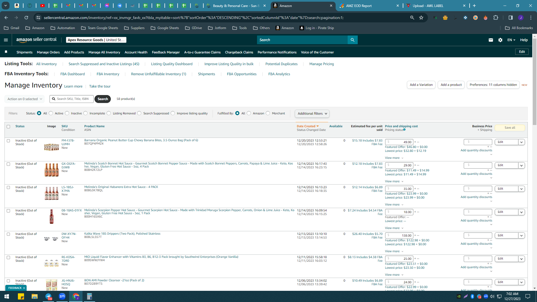Open the Add Products menu item
Image resolution: width=537 pixels, height=302 pixels.
(x=74, y=52)
